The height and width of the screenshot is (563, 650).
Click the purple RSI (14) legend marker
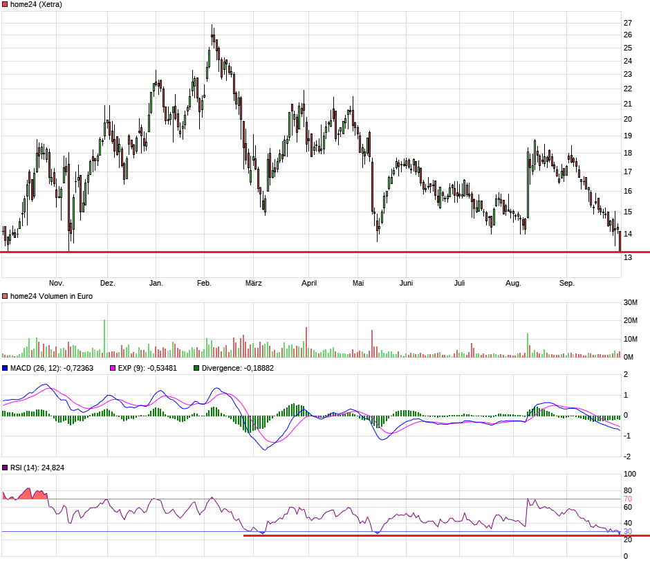coord(6,468)
